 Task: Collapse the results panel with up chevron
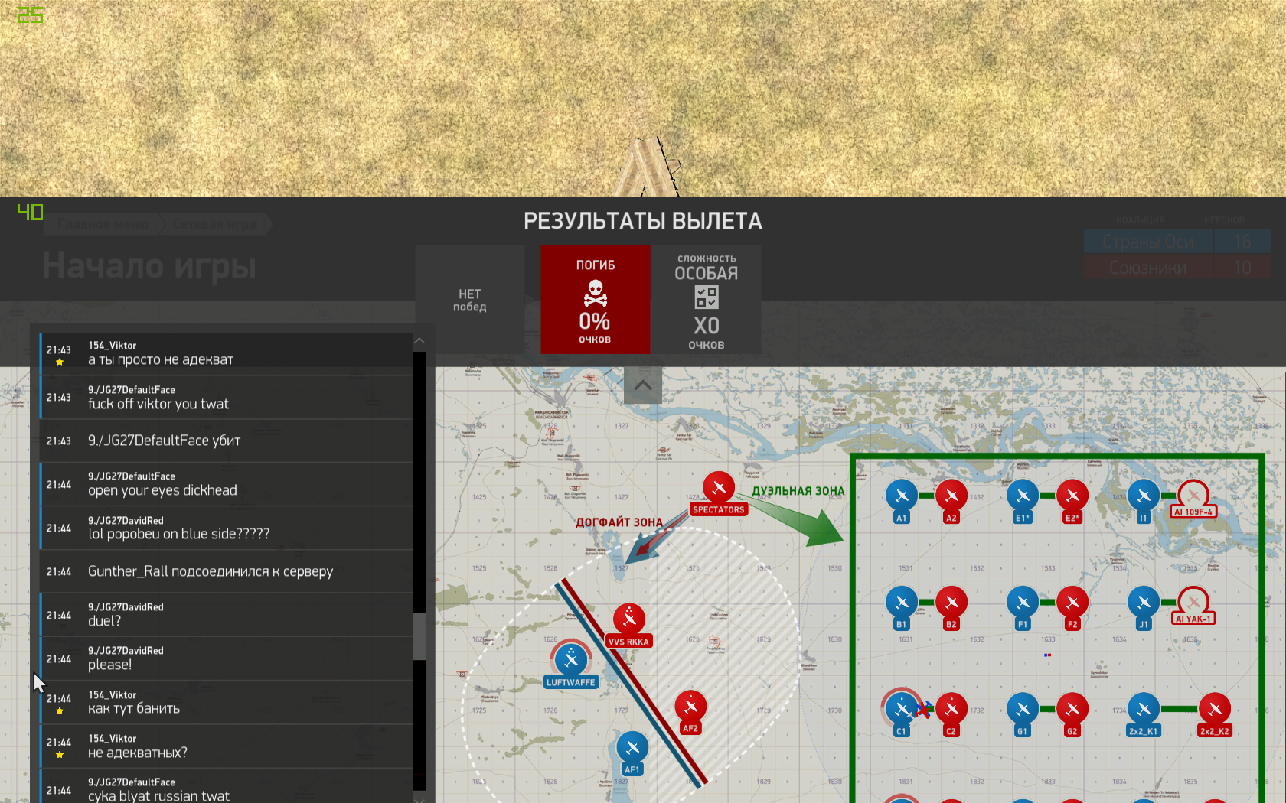(x=643, y=385)
